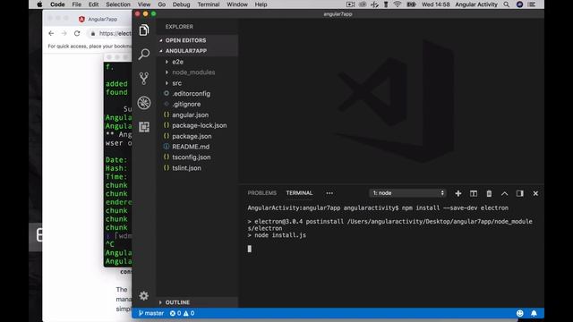This screenshot has width=573, height=322.
Task: Open the Go menu
Action: coord(161,4)
